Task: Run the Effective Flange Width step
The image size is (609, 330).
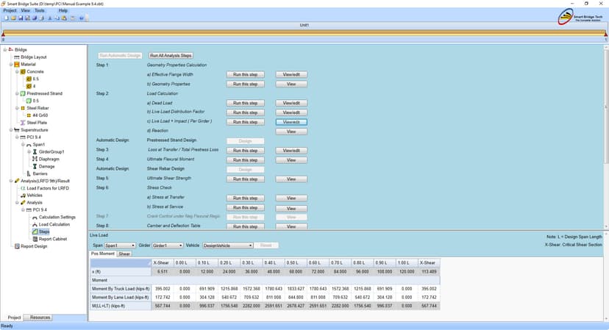Action: (x=245, y=74)
